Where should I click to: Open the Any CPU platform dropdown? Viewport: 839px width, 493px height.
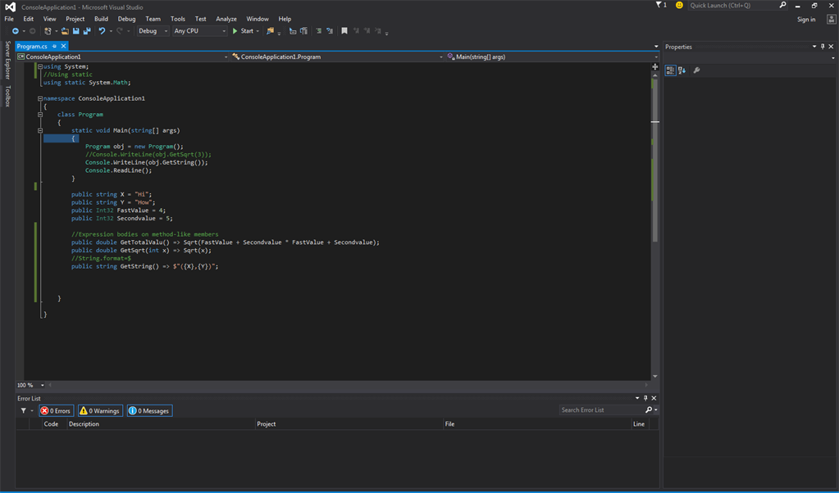tap(199, 31)
